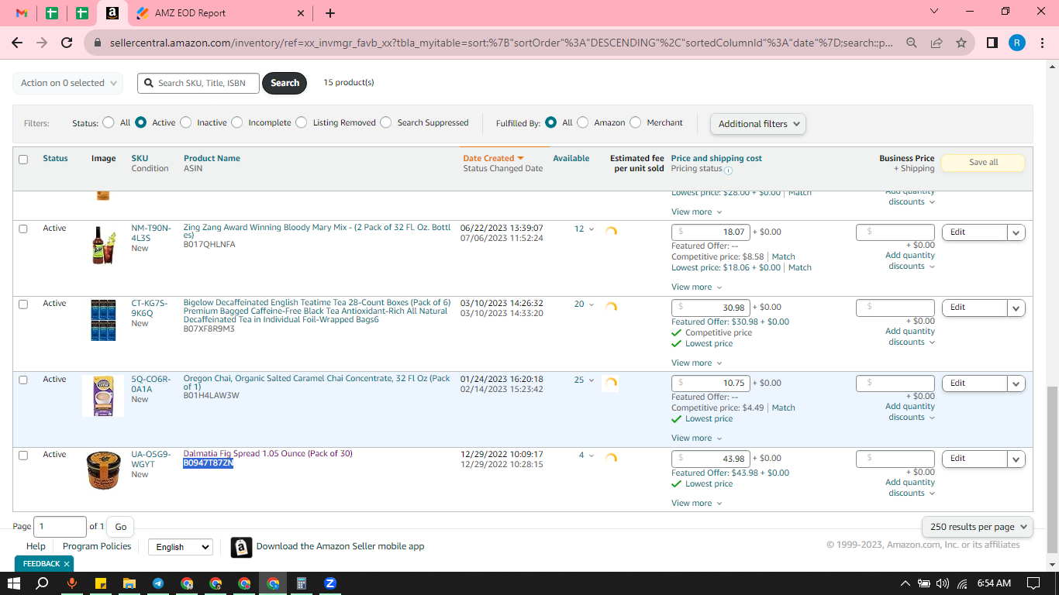Go back to the previous page
Screen dimensions: 1059x595
(18, 43)
